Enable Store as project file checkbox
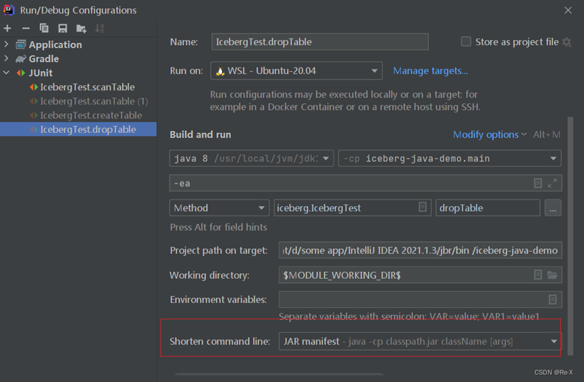This screenshot has height=382, width=584. click(x=466, y=42)
